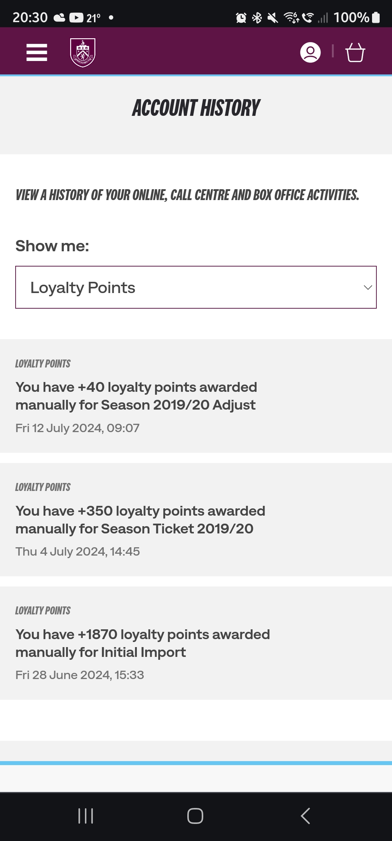The image size is (392, 841).
Task: Tap the weather temperature notification
Action: (93, 18)
